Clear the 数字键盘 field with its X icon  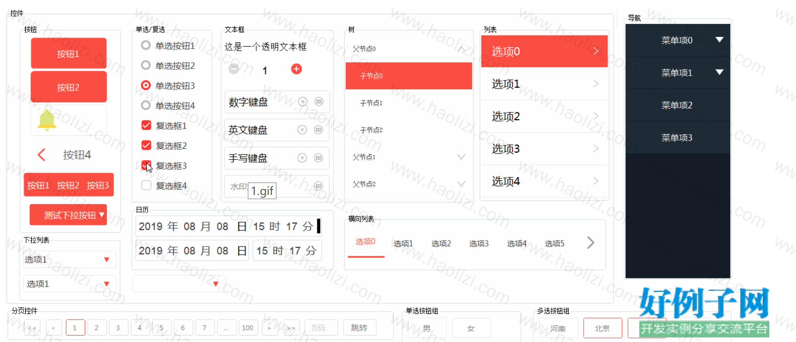coord(303,102)
